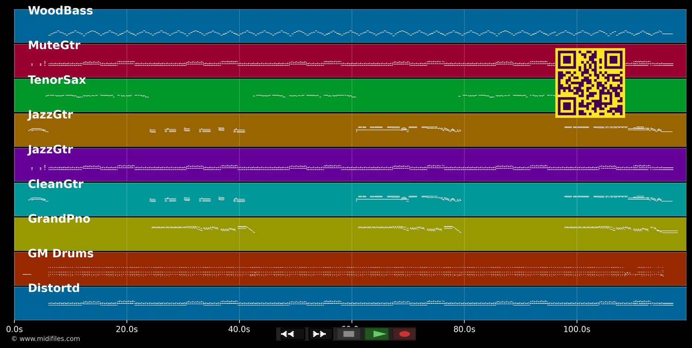Select the first JazzGtr track
Viewport: 692px width, 348px height.
(277, 129)
